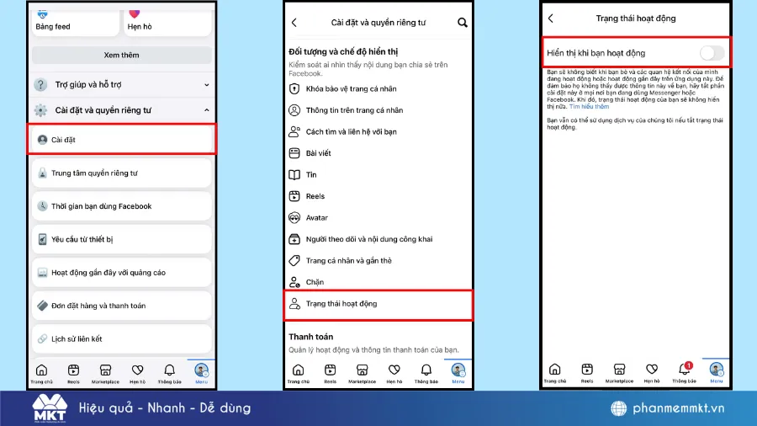The image size is (757, 426).
Task: Open 'Lịch sử liên kết' entry
Action: 122,338
